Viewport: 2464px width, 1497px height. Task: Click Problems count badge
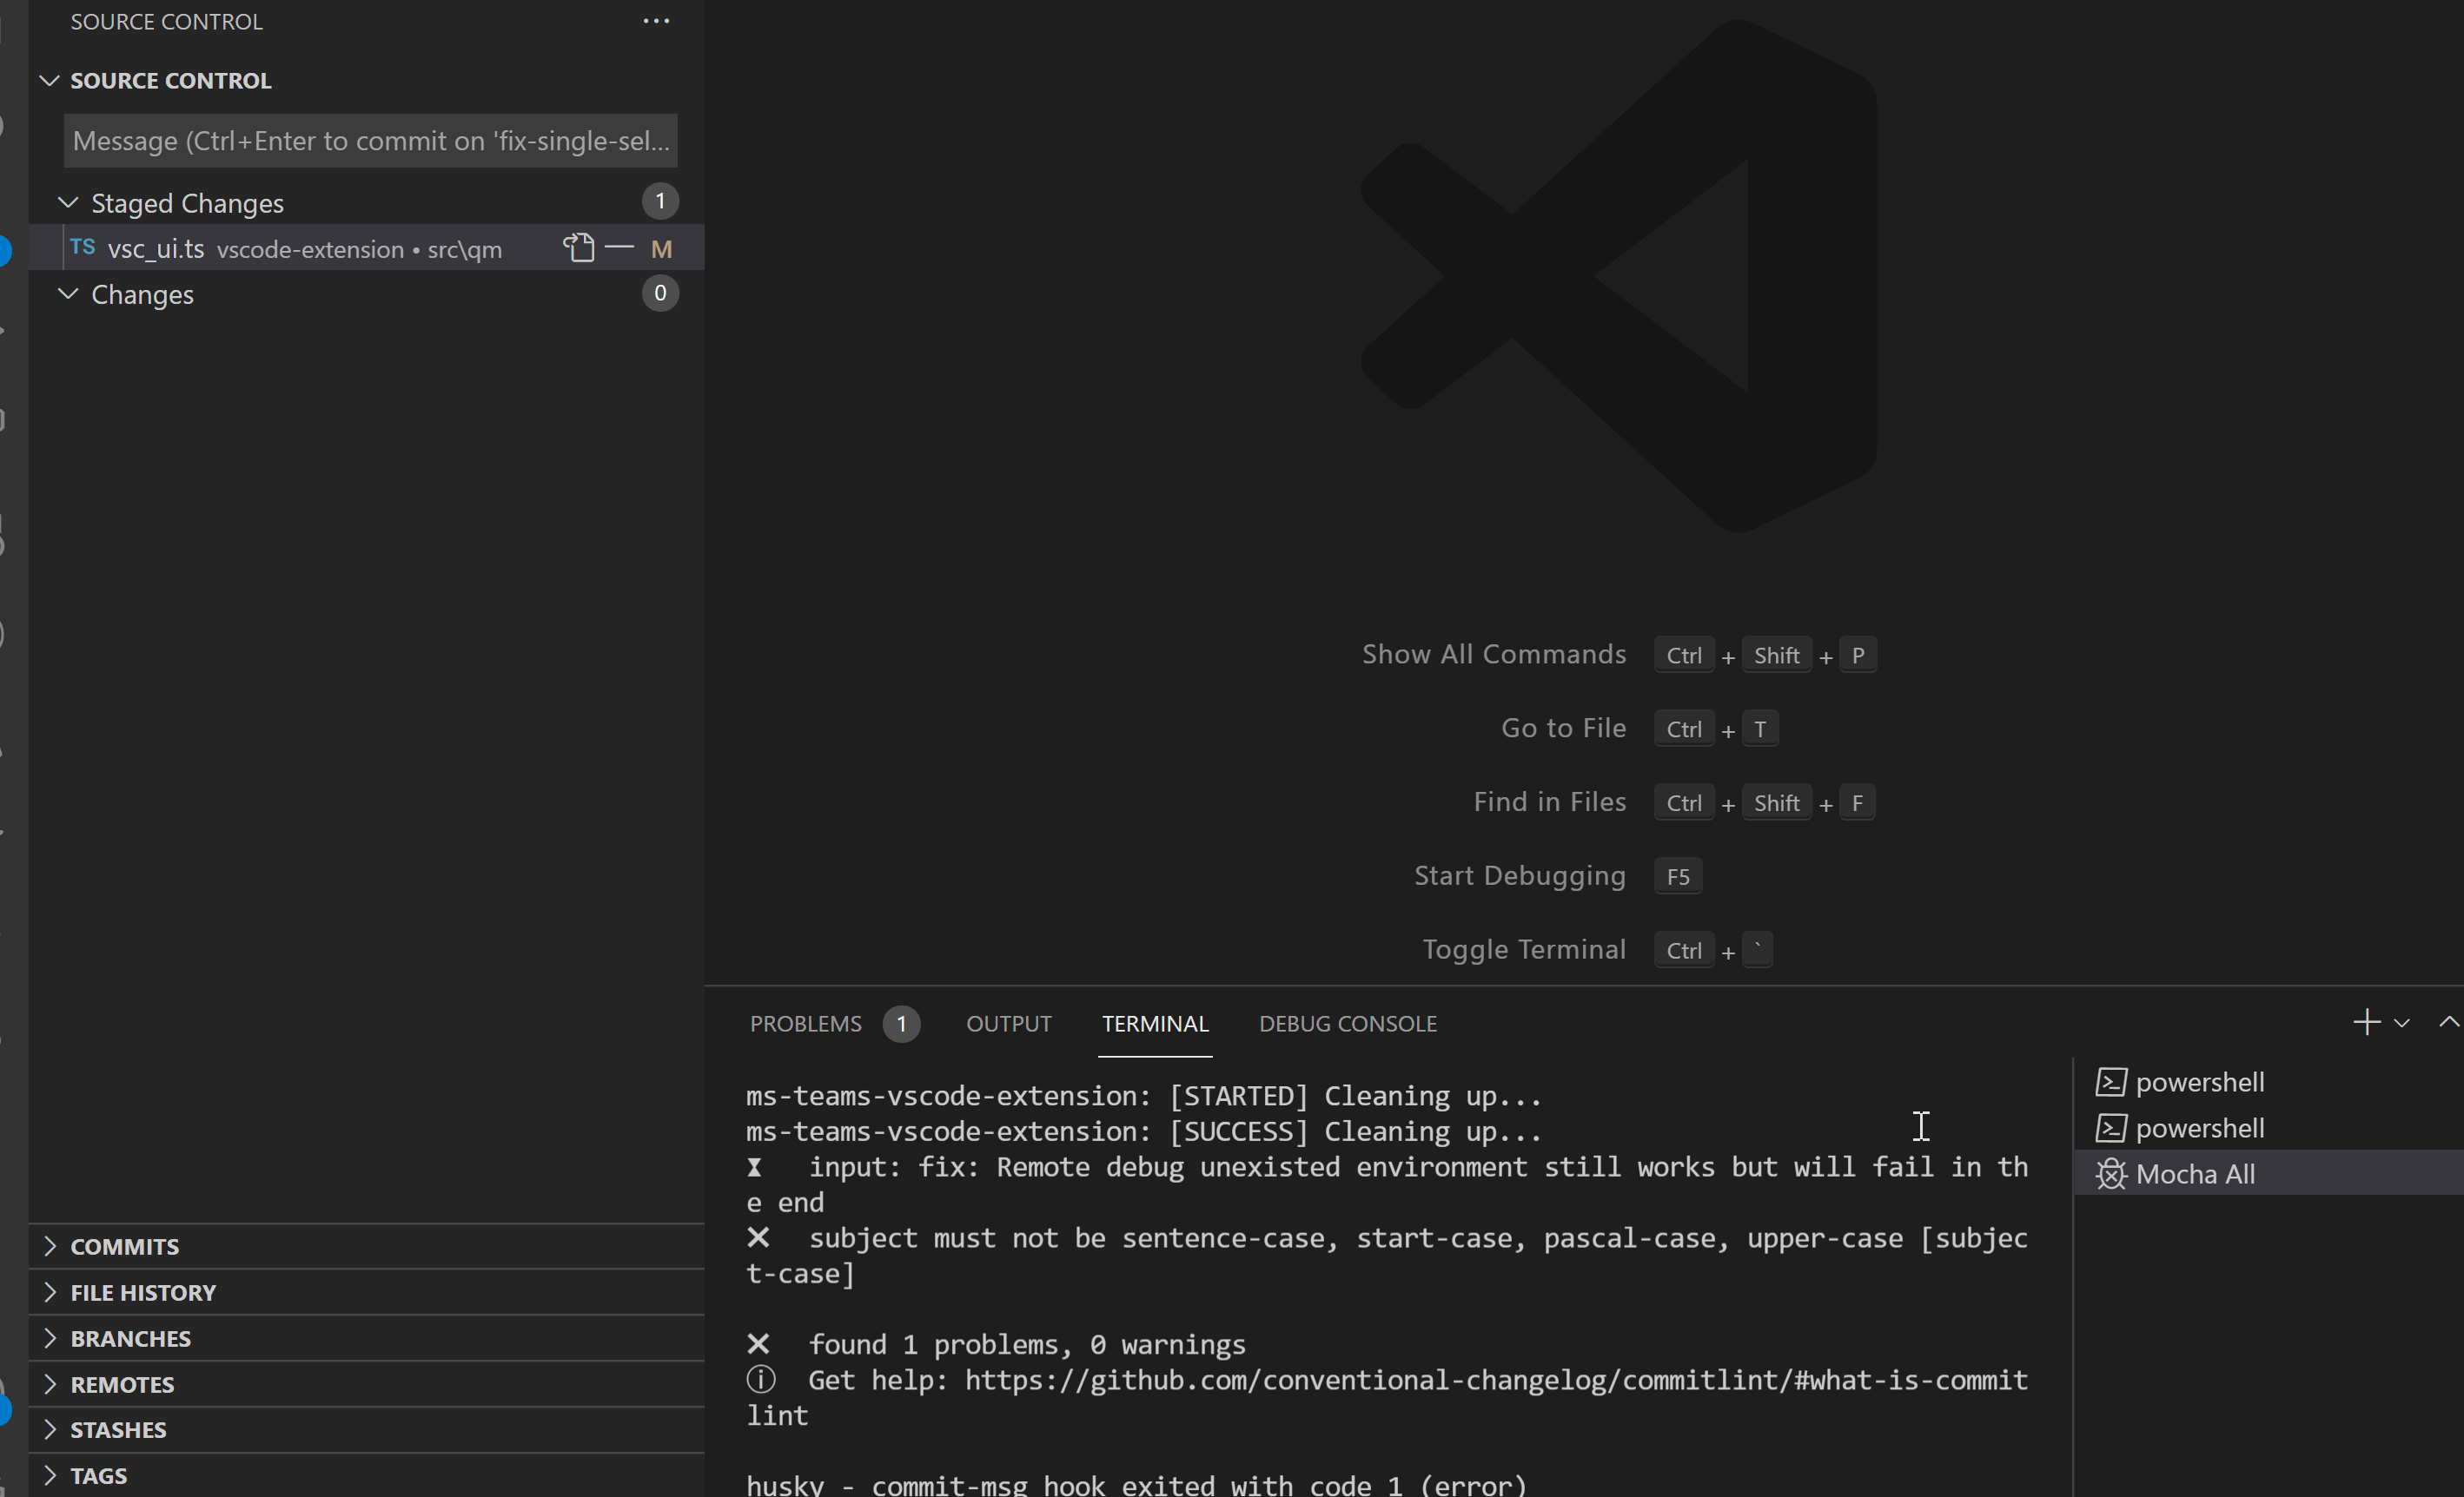[901, 1023]
